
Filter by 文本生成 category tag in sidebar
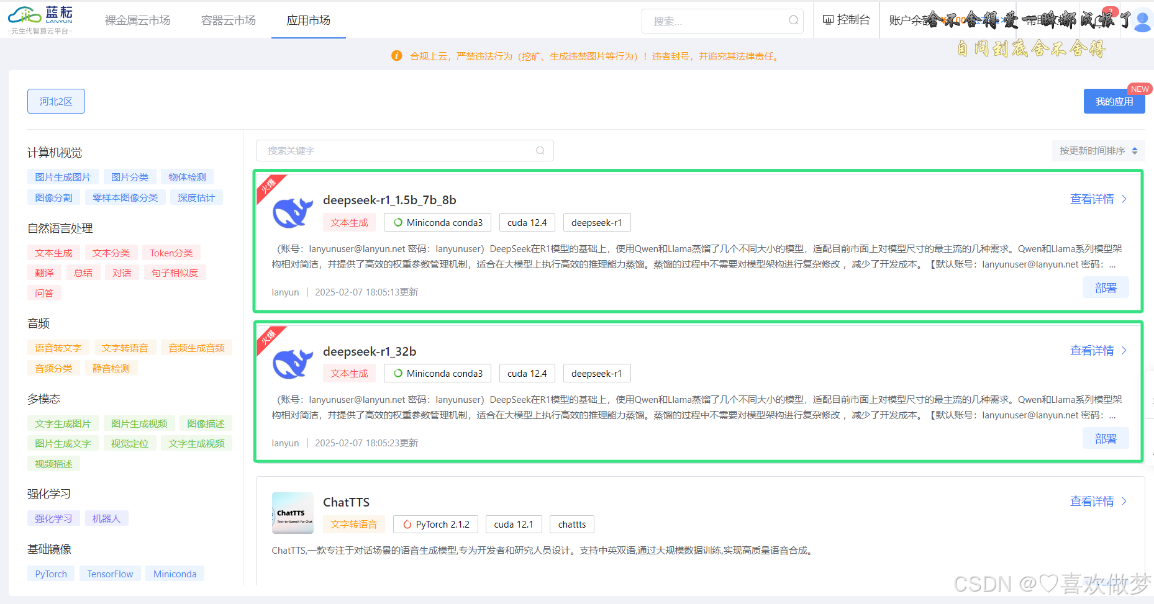pyautogui.click(x=53, y=253)
